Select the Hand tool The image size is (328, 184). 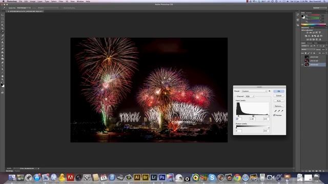pyautogui.click(x=3, y=76)
